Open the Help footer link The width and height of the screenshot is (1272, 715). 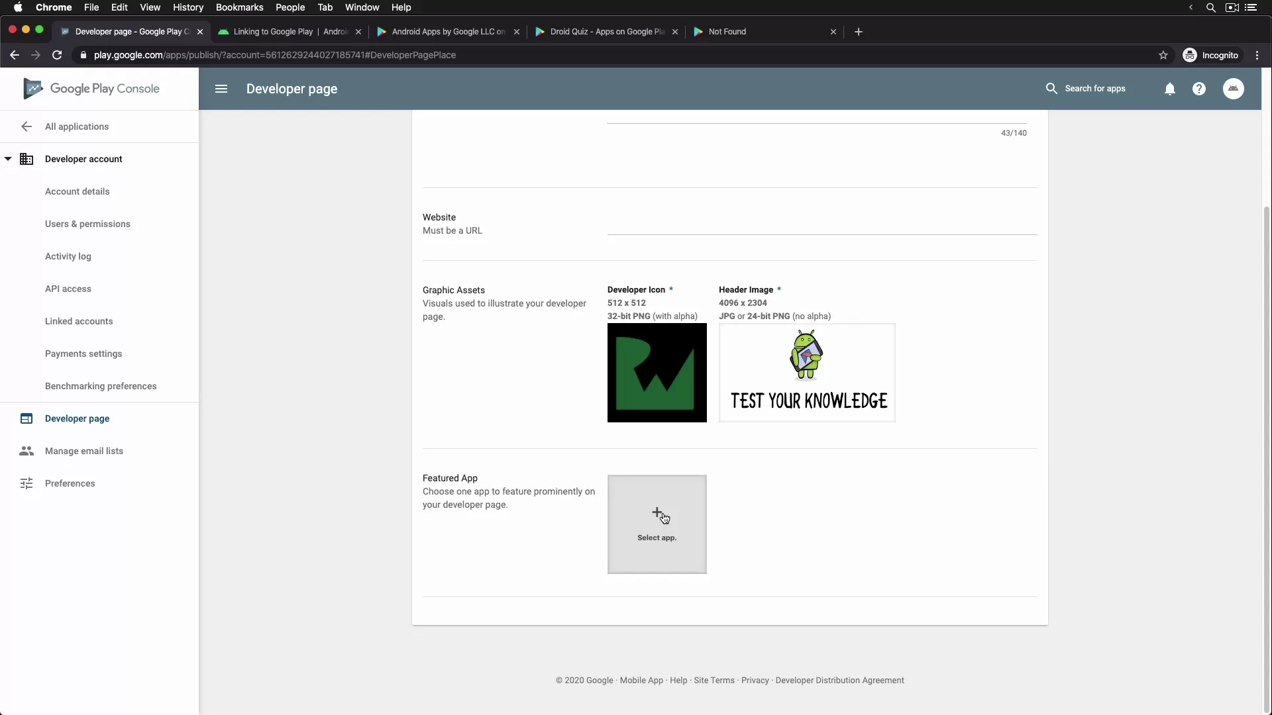(678, 681)
